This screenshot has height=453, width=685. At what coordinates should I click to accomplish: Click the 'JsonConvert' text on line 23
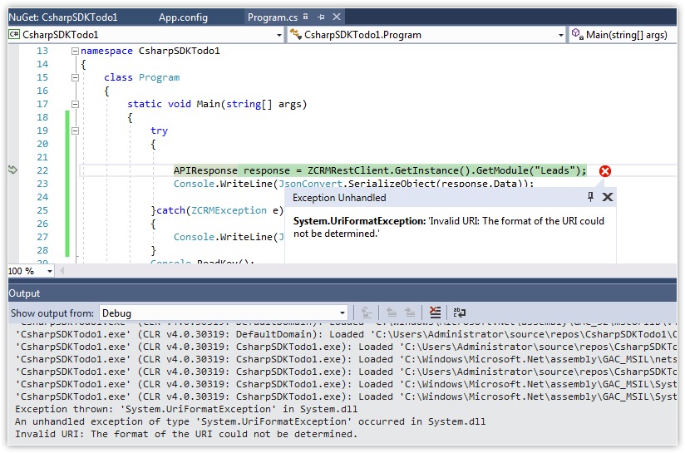point(310,184)
